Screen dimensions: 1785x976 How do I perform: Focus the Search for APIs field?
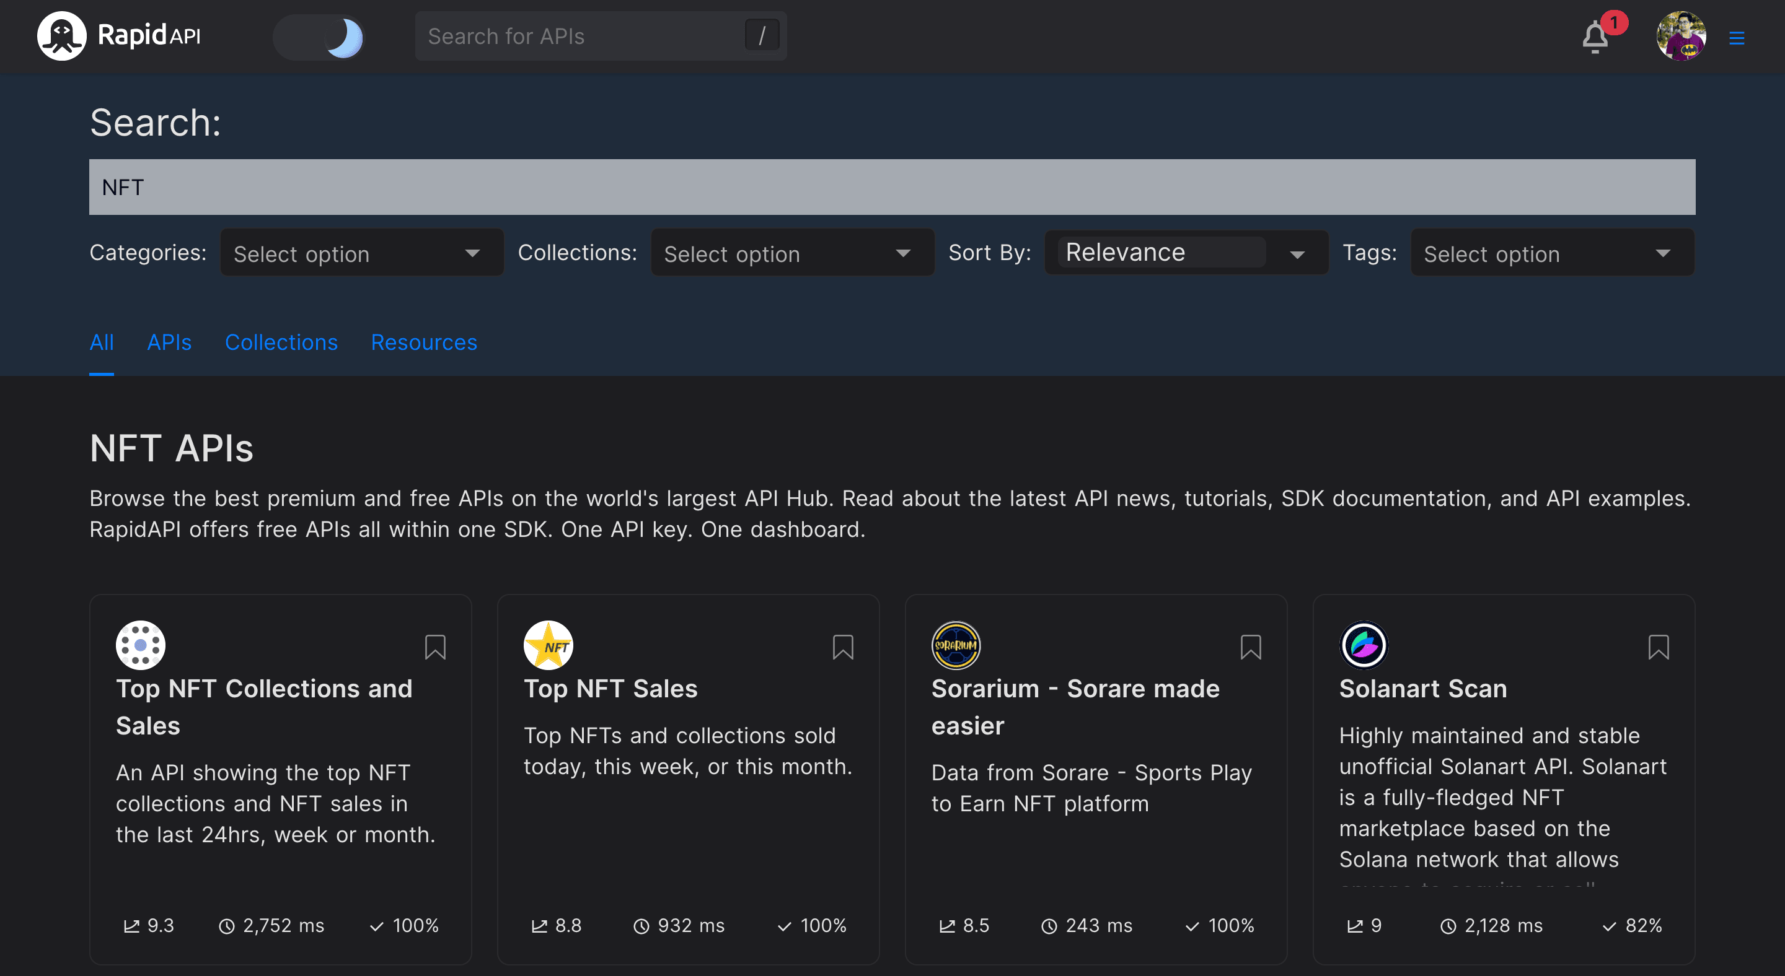[601, 36]
